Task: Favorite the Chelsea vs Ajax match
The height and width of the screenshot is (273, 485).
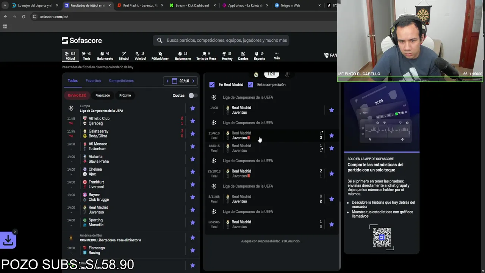Action: pyautogui.click(x=192, y=172)
